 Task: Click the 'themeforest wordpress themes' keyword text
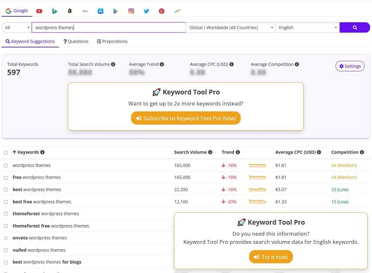point(46,214)
